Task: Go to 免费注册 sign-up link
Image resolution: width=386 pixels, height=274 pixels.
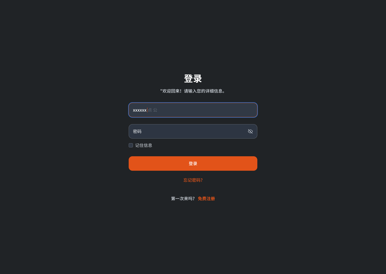Action: [x=206, y=199]
